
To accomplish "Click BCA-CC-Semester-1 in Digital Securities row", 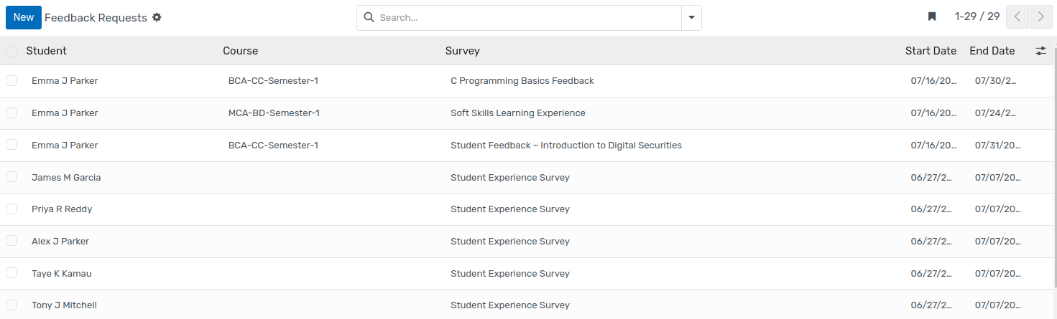I will pyautogui.click(x=273, y=146).
